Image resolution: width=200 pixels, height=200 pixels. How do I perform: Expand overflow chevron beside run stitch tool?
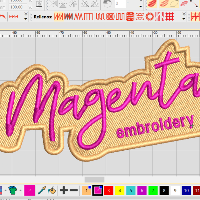click(x=26, y=16)
